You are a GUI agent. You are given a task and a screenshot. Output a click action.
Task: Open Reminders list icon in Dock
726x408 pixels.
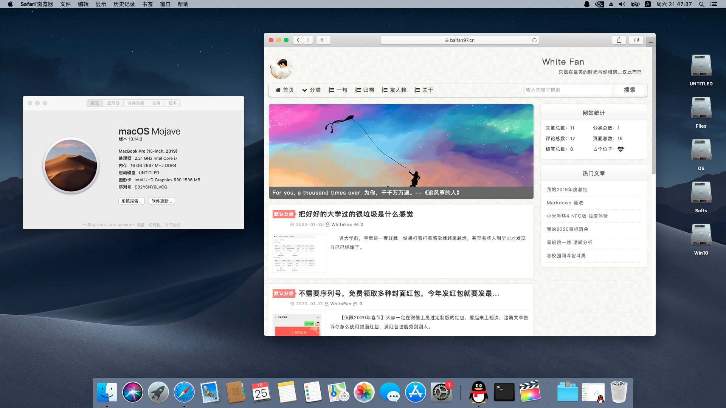coord(313,392)
